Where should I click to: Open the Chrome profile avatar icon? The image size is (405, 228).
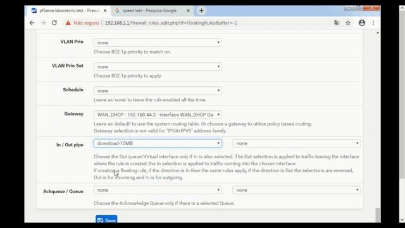(362, 23)
